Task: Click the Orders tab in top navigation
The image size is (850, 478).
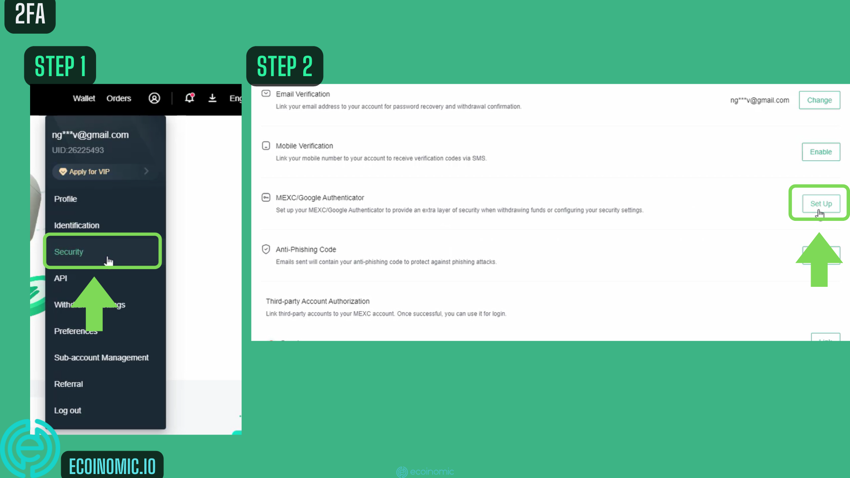Action: click(119, 98)
